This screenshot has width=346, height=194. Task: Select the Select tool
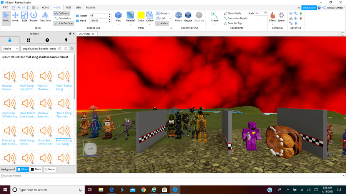click(x=6, y=17)
